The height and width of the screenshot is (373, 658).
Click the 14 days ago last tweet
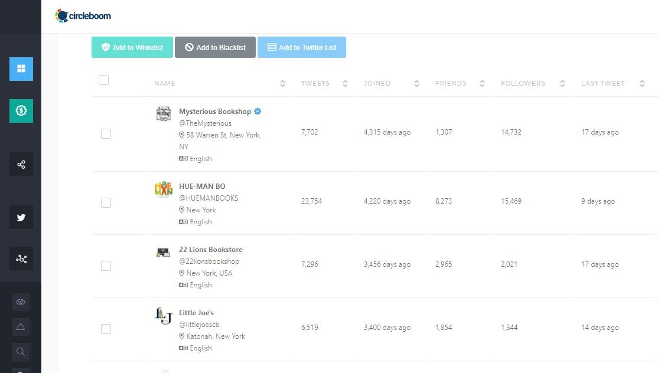click(x=600, y=328)
